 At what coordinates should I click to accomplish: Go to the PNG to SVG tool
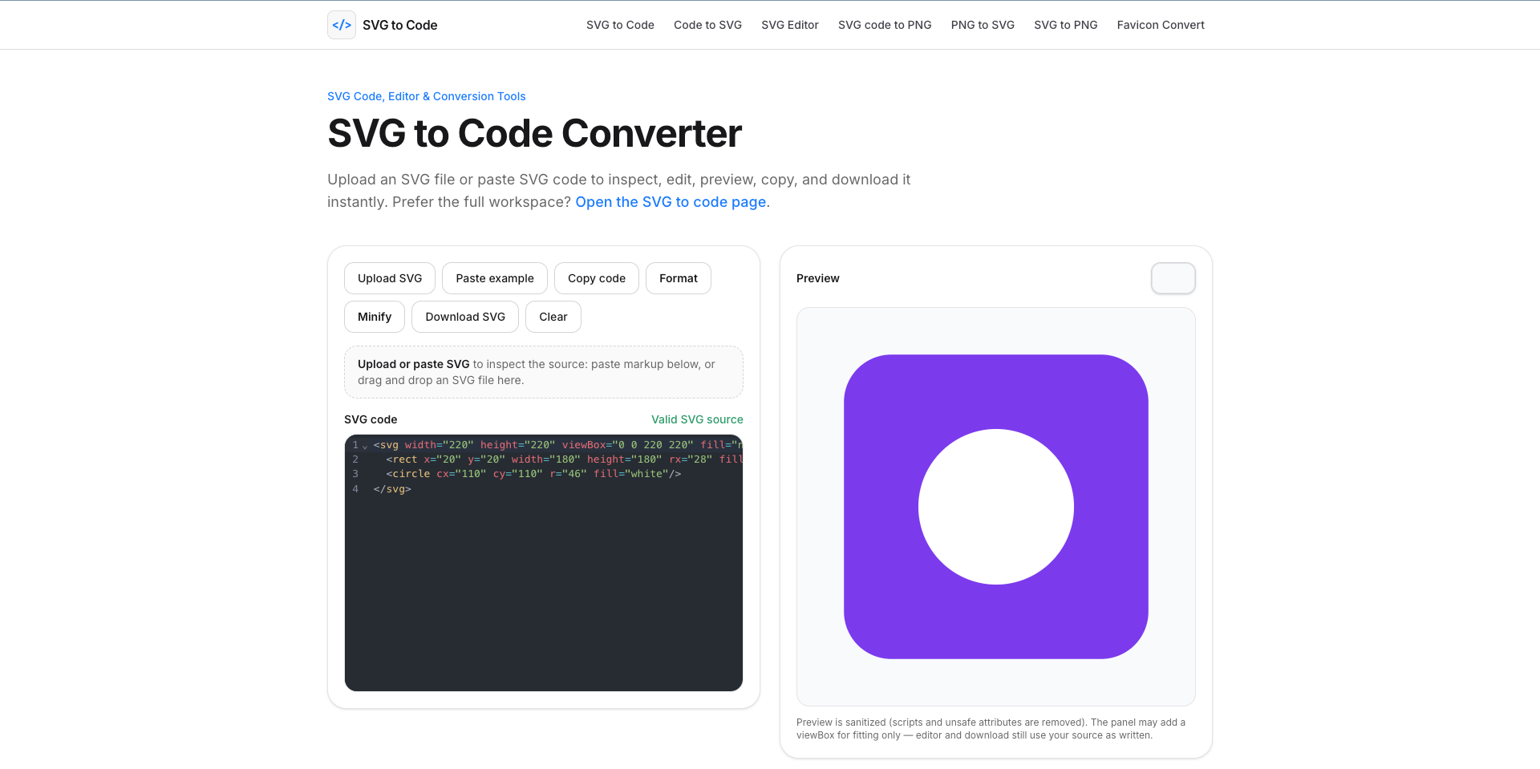point(982,25)
